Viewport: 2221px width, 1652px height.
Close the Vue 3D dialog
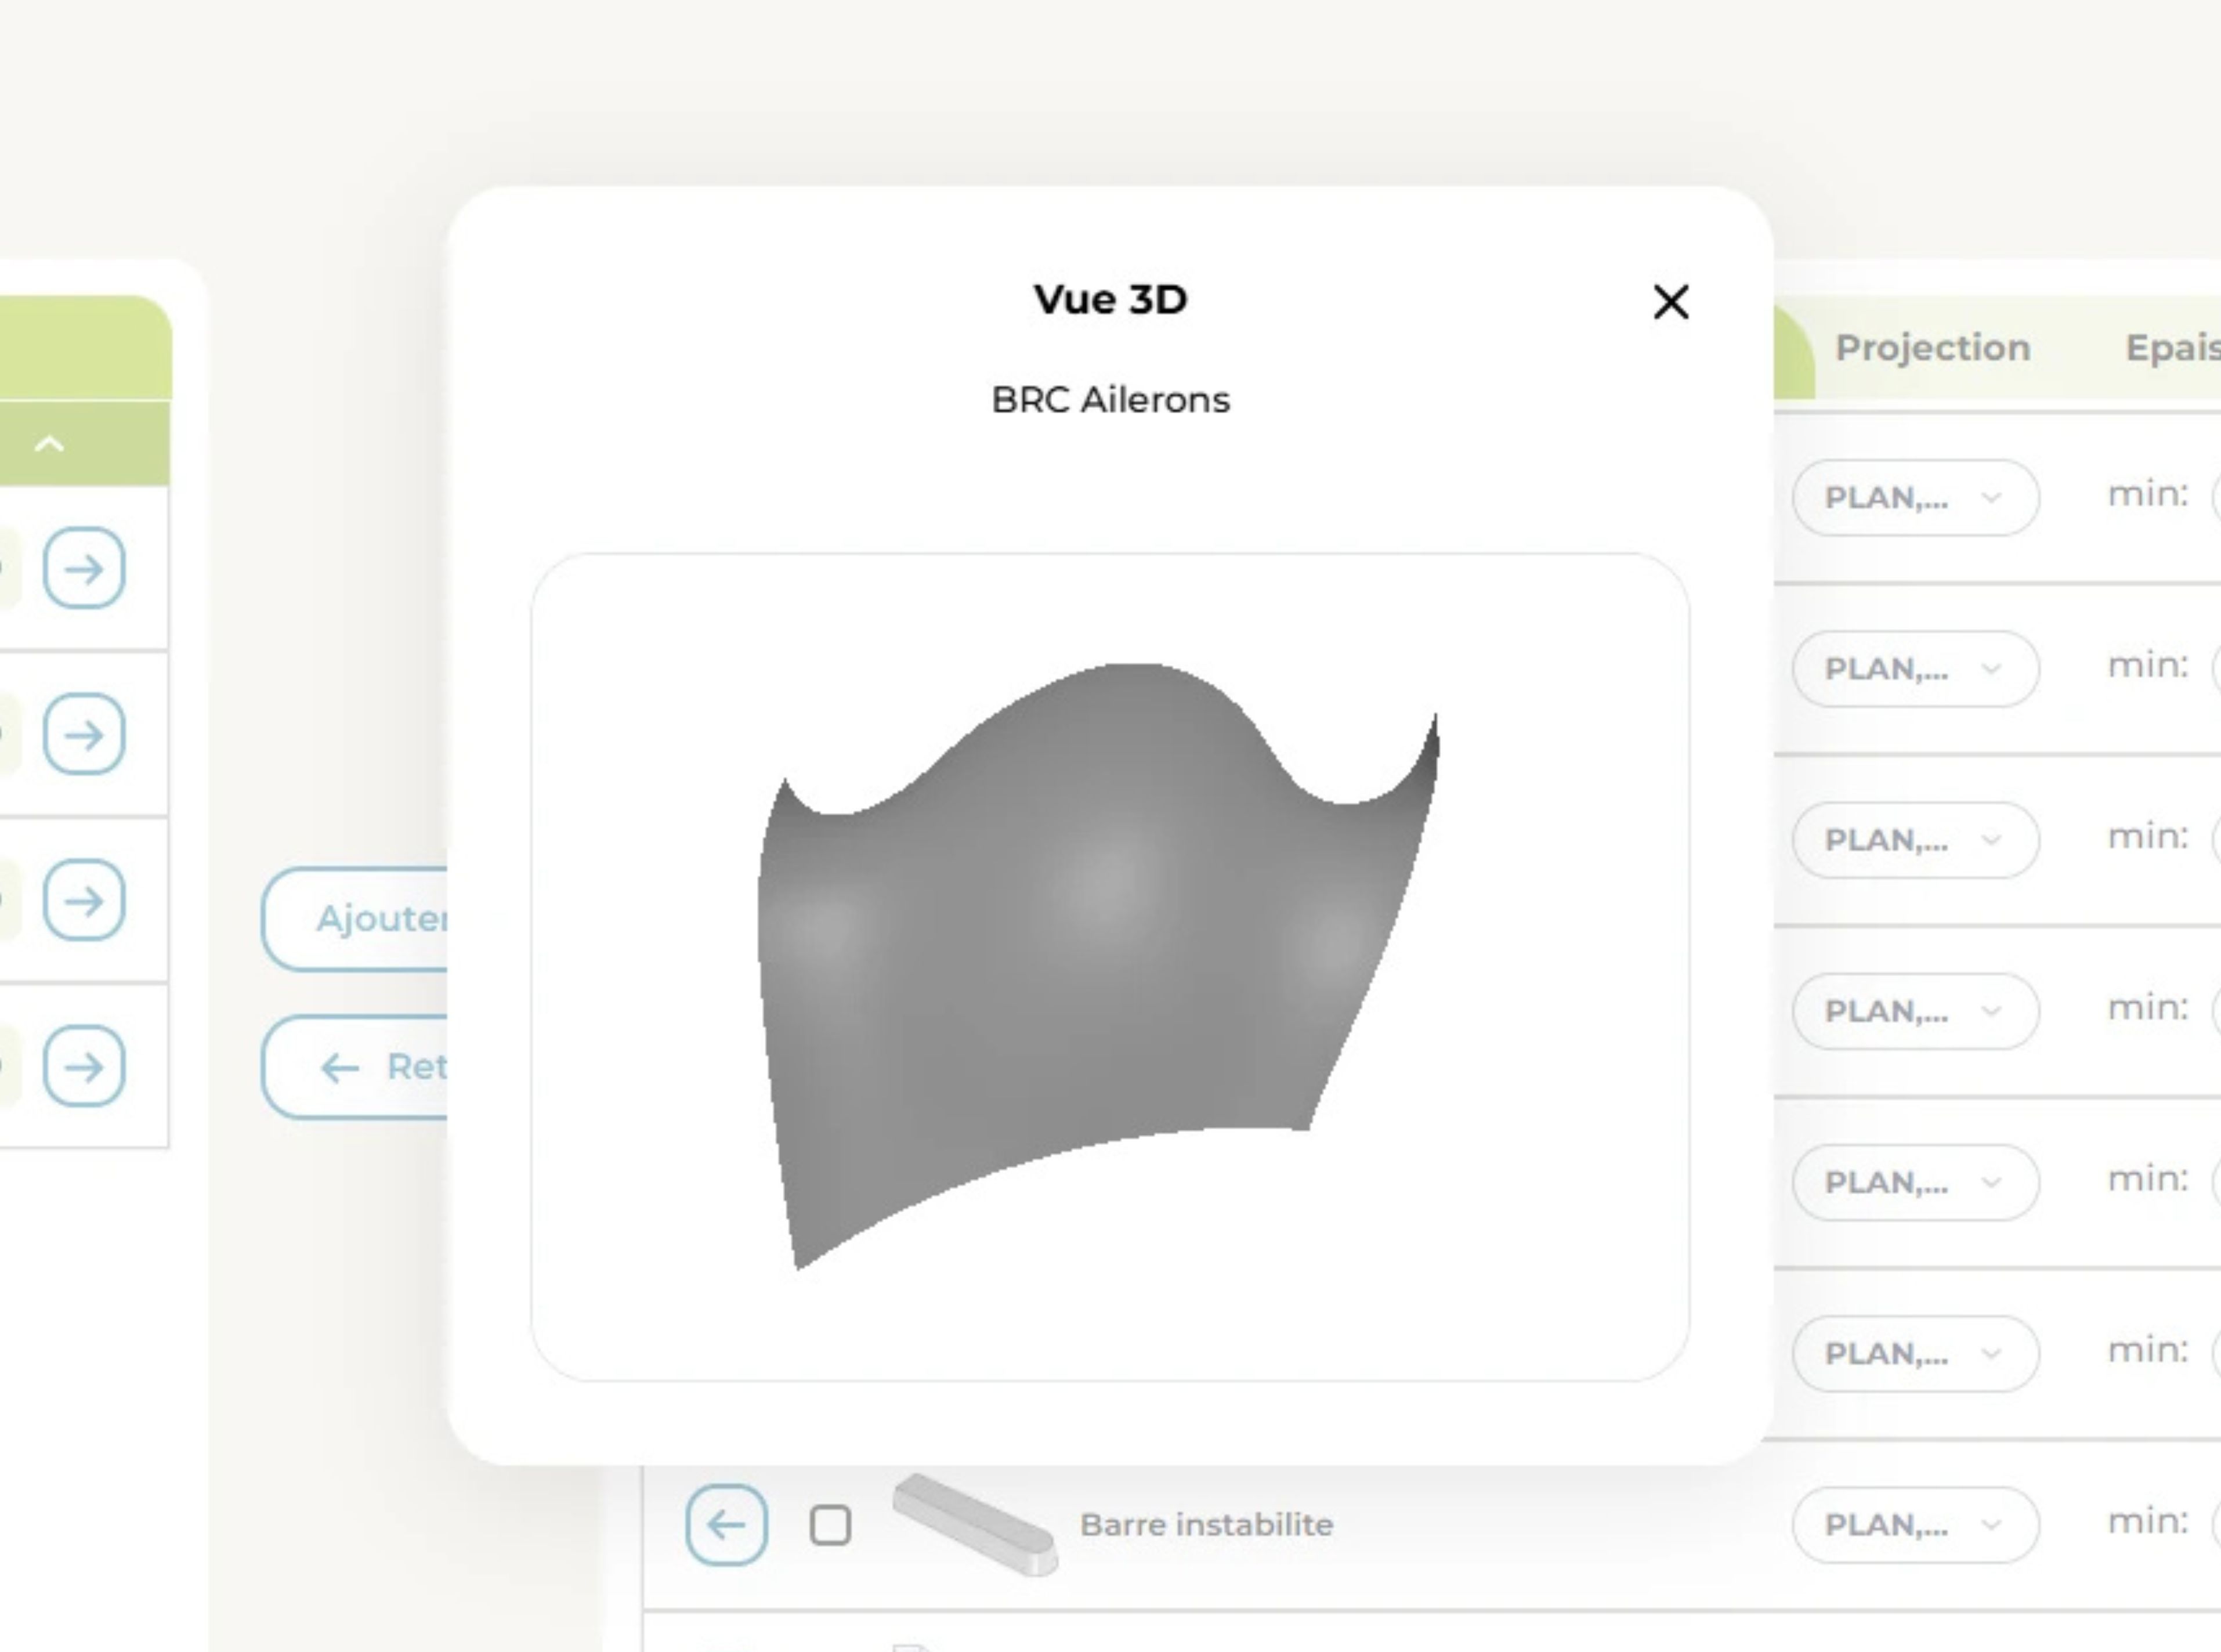pos(1670,302)
